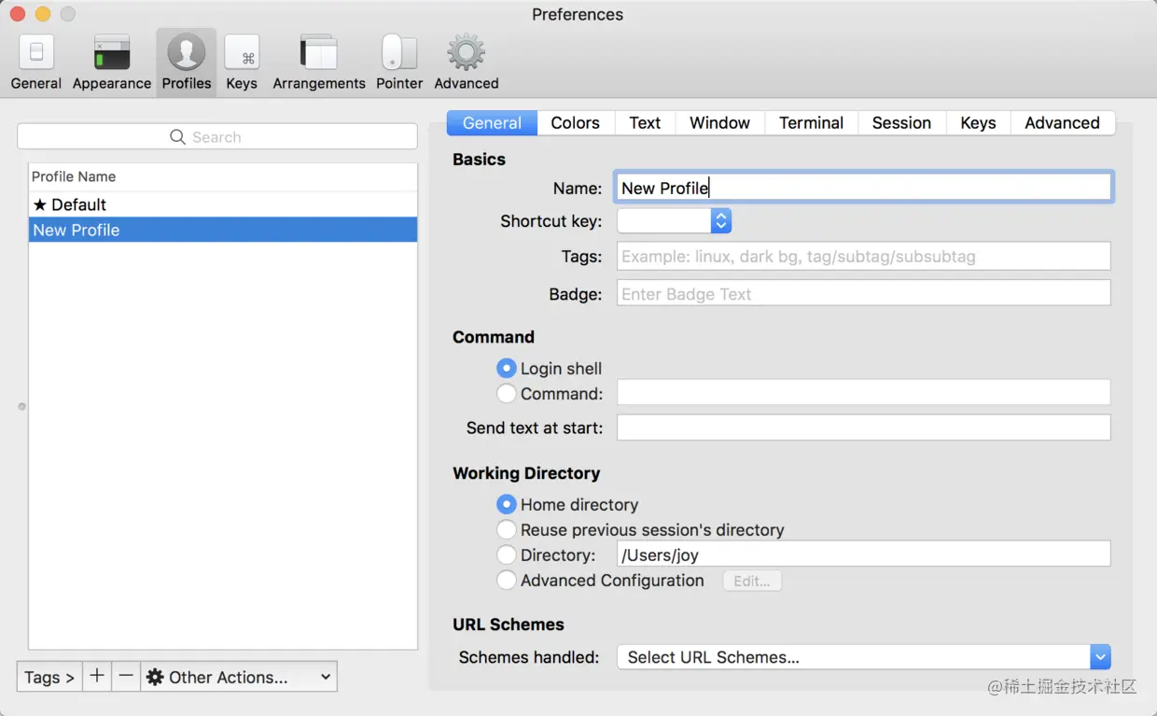
Task: Add a profile with the plus button
Action: pyautogui.click(x=96, y=677)
